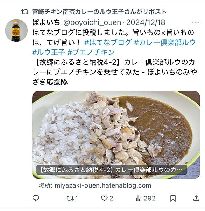
Task: Open miyazaki-ouen.hatenablog.com source link
Action: tap(103, 185)
